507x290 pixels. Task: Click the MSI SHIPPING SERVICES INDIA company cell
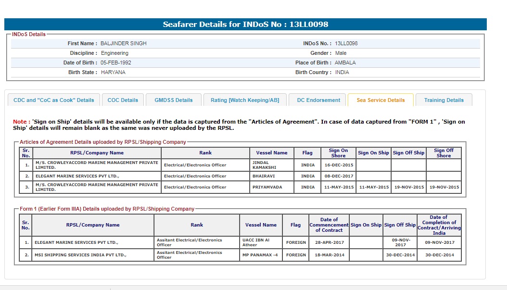click(79, 255)
